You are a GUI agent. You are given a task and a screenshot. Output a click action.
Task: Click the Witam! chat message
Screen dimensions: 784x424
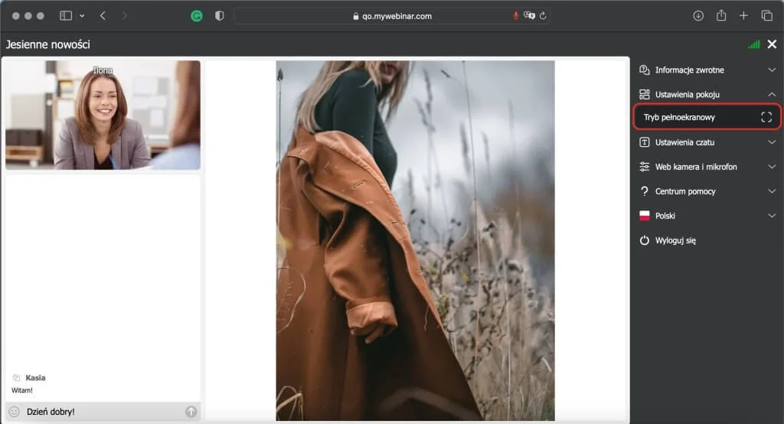(22, 390)
